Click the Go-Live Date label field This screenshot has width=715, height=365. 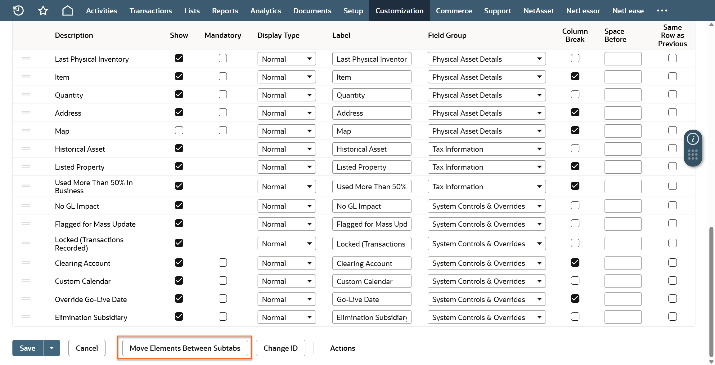(x=371, y=299)
